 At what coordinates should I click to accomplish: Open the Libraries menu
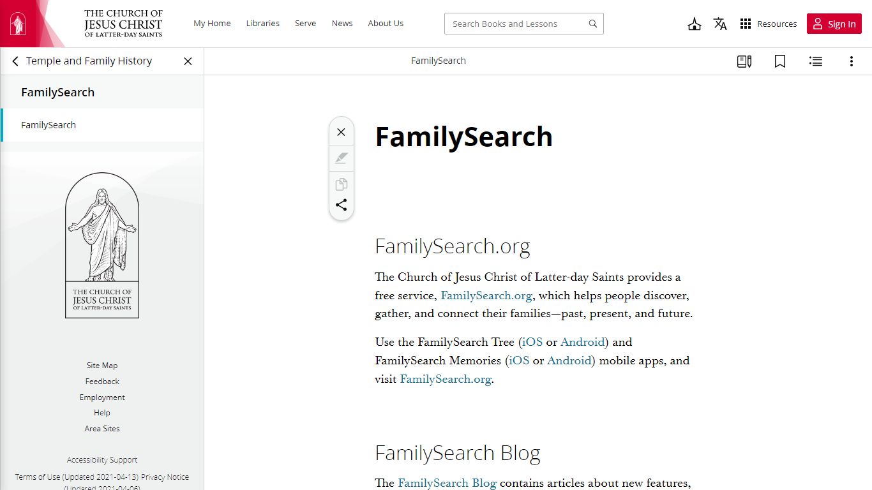point(263,24)
